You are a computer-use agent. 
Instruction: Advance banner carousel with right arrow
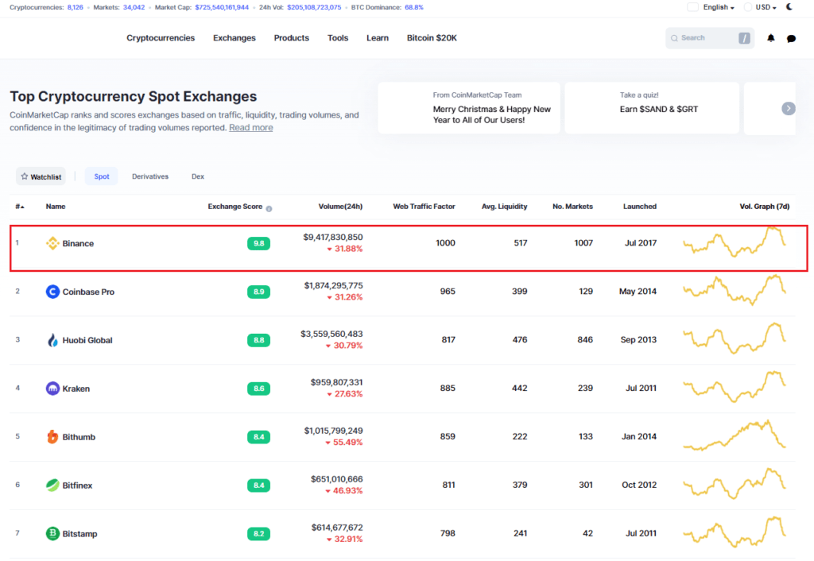(788, 108)
